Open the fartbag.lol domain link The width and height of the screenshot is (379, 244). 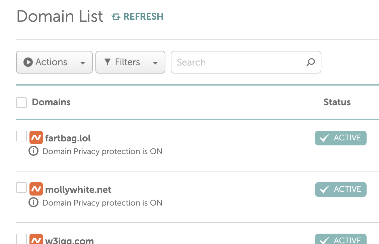[x=68, y=138]
